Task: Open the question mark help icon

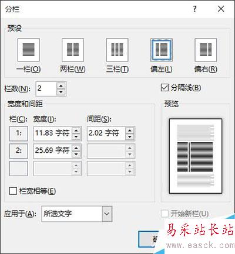Action: click(194, 9)
